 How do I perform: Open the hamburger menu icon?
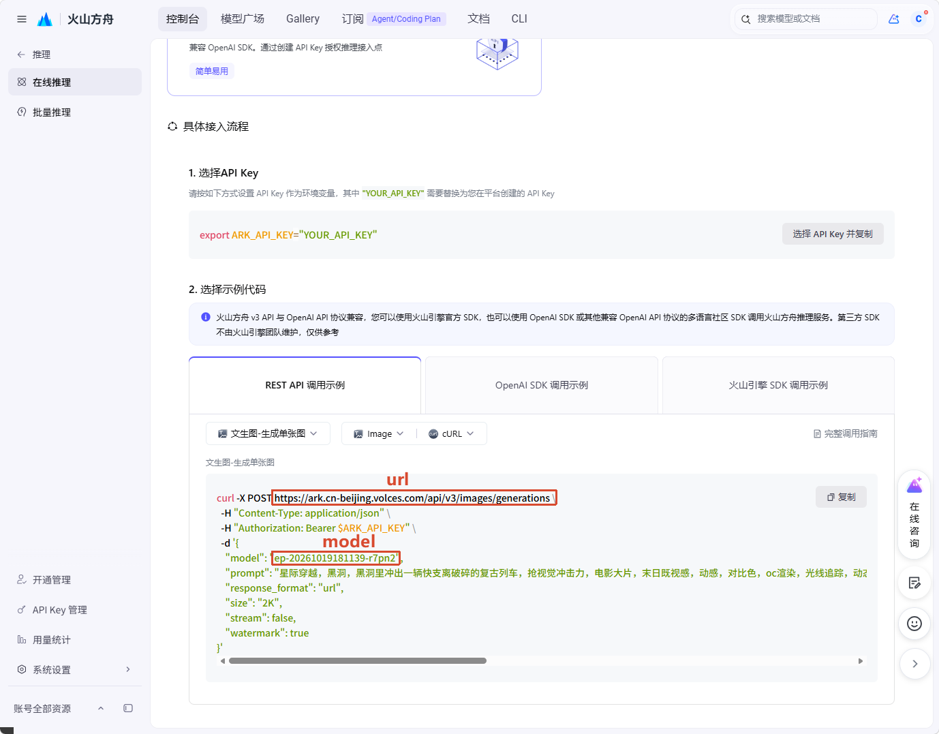(x=22, y=19)
